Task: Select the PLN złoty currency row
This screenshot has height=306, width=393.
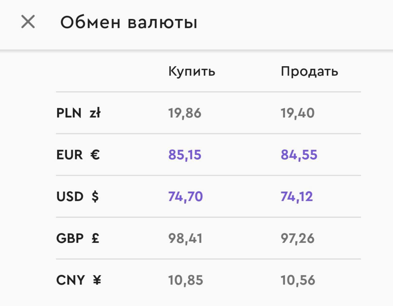Action: (208, 113)
